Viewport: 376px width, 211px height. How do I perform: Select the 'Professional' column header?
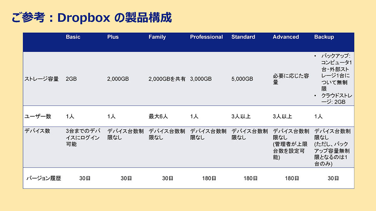pos(206,37)
